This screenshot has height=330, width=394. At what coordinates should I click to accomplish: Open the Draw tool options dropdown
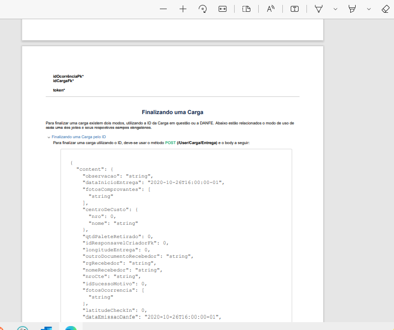tap(335, 9)
